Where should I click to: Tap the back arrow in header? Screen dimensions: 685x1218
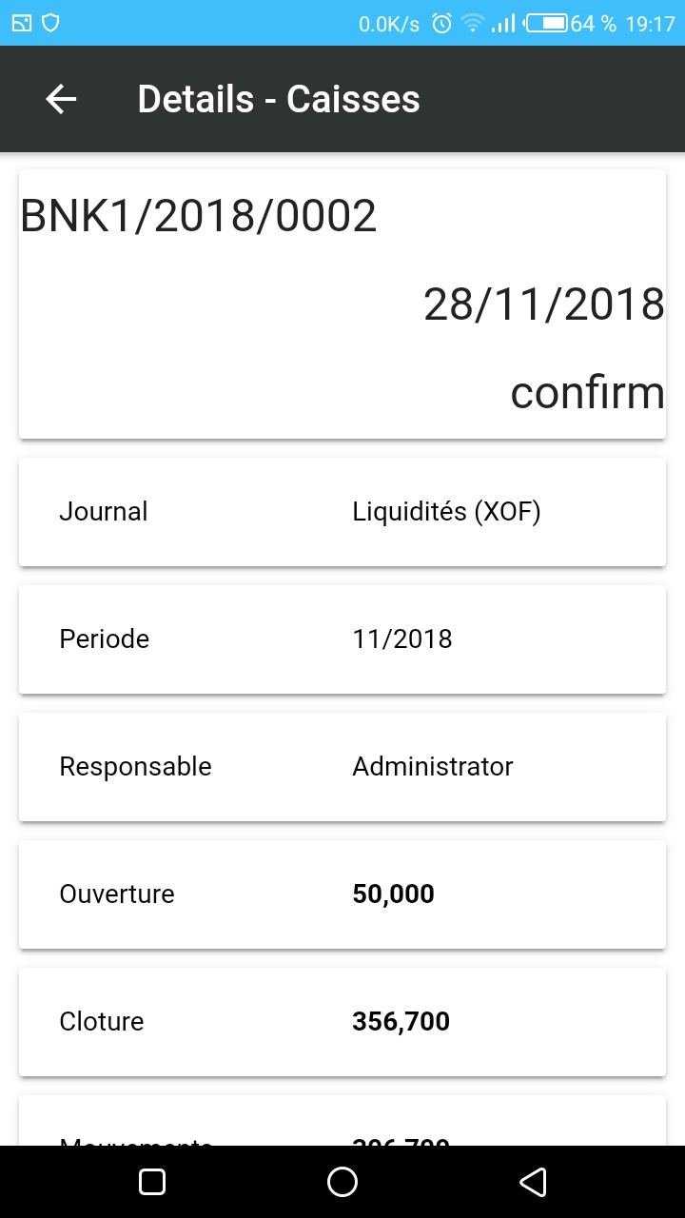tap(61, 99)
